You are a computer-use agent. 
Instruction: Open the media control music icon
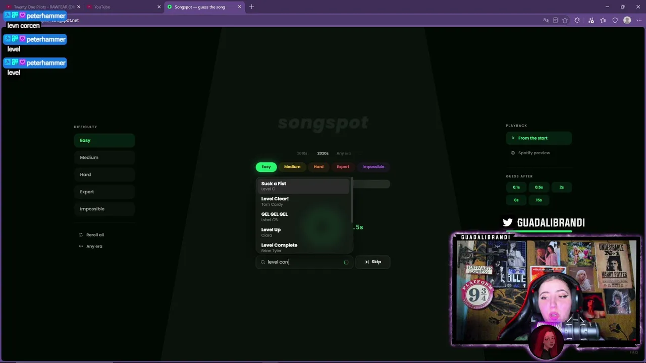591,20
